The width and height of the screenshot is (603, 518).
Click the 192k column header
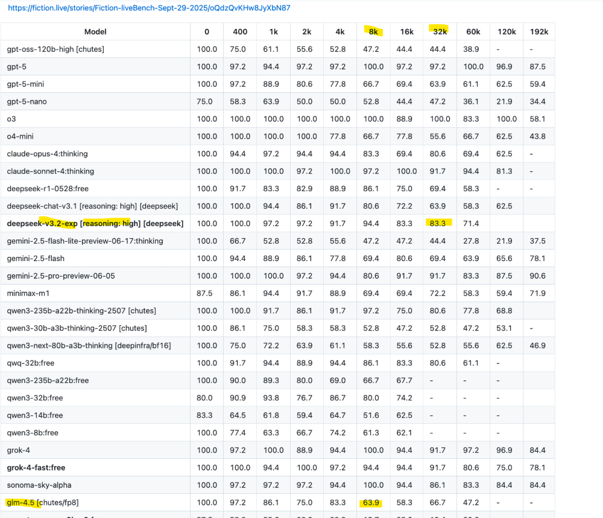click(539, 32)
